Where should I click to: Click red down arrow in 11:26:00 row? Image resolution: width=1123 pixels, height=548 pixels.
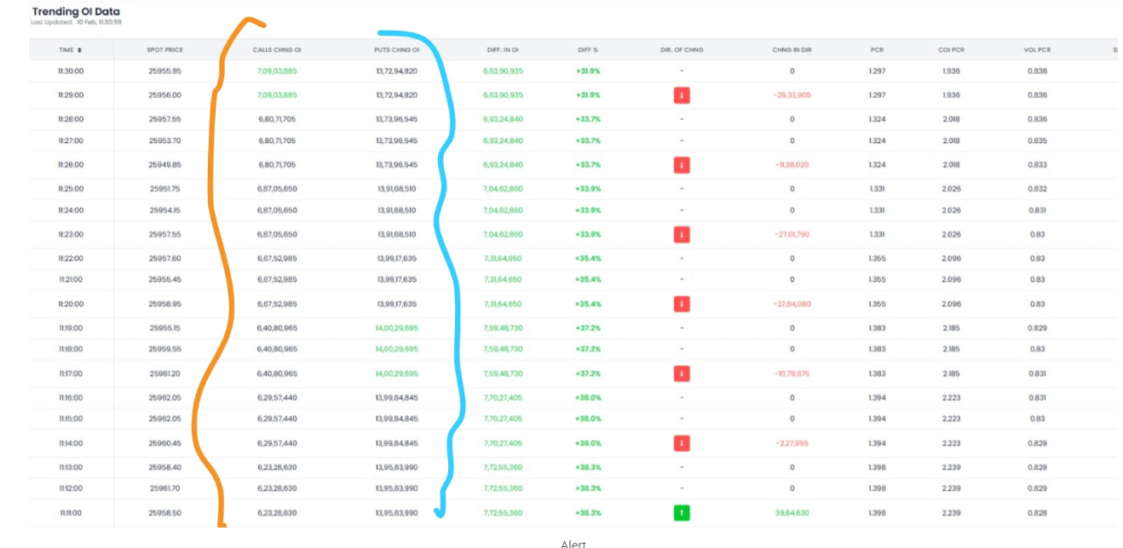(x=681, y=165)
